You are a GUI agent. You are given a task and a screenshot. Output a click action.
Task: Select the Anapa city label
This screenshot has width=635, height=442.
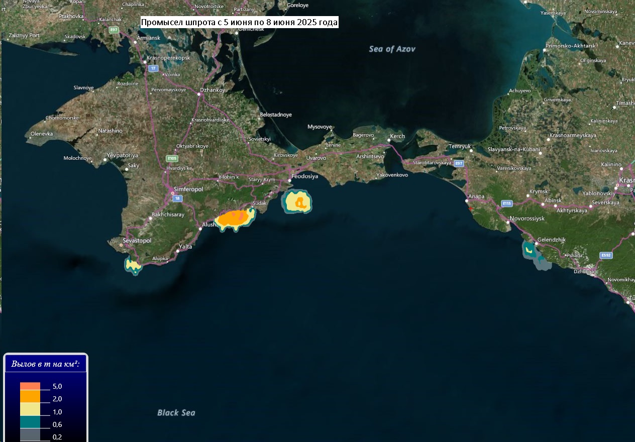pos(476,196)
